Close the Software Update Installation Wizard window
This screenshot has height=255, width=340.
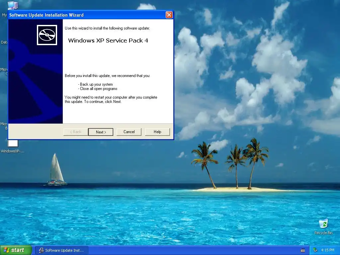pyautogui.click(x=169, y=15)
